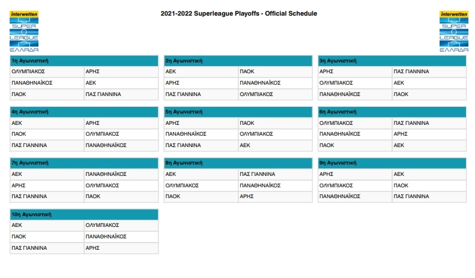Click ΠΑΟΚ away cell in 9η Αγωνιστική
Image resolution: width=475 pixels, height=278 pixels.
coord(401,186)
